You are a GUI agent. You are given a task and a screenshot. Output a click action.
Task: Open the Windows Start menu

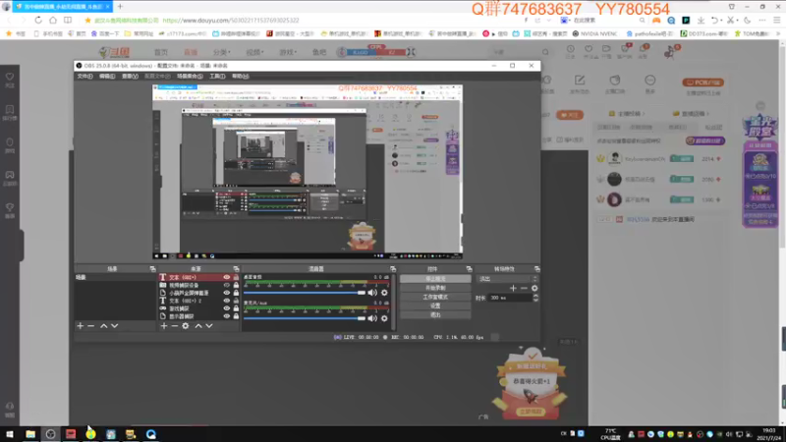point(10,434)
